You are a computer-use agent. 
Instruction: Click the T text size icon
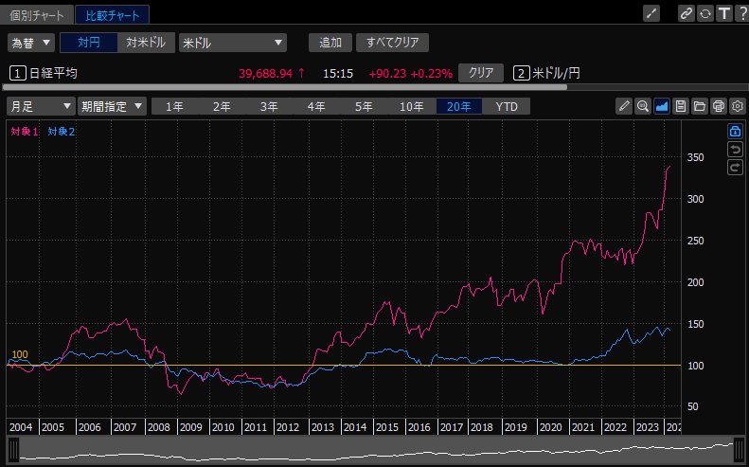[724, 14]
